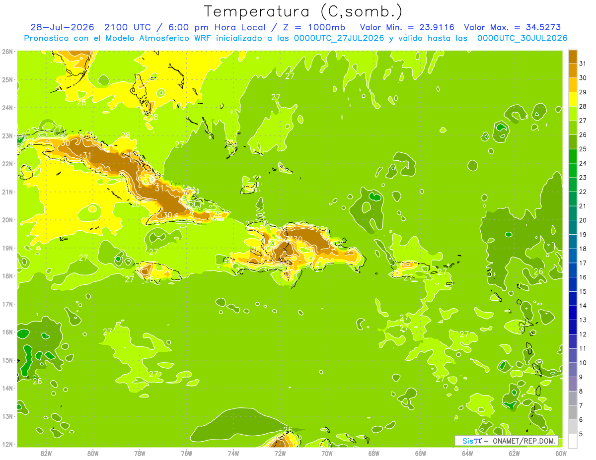
Task: Click Valor Max. = 34.5273
Action: 513,27
